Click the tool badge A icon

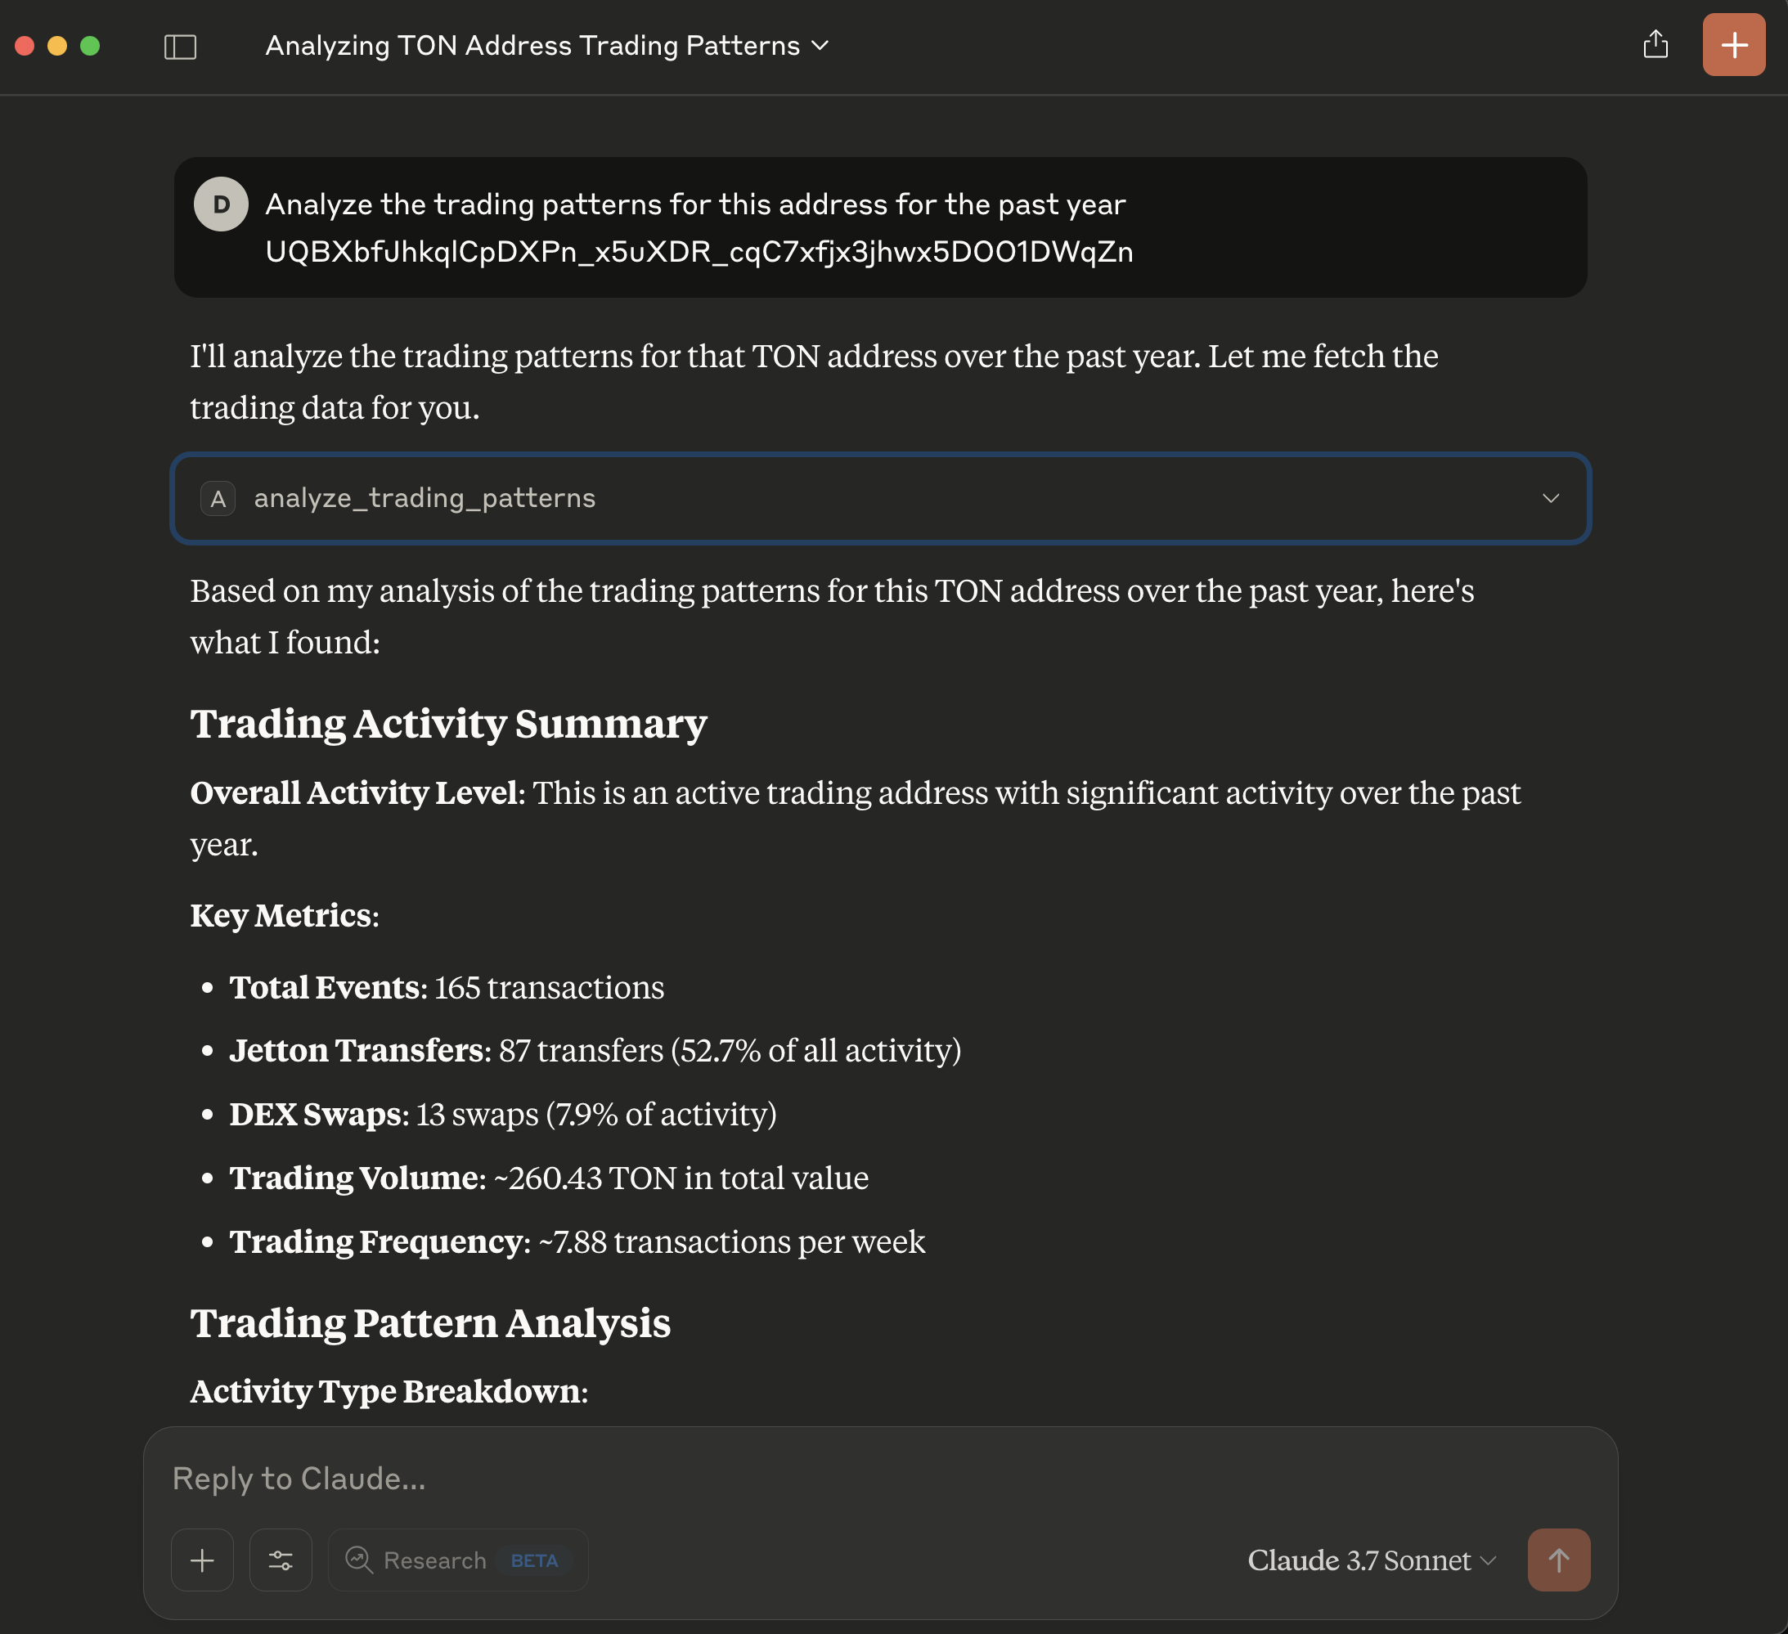tap(218, 498)
